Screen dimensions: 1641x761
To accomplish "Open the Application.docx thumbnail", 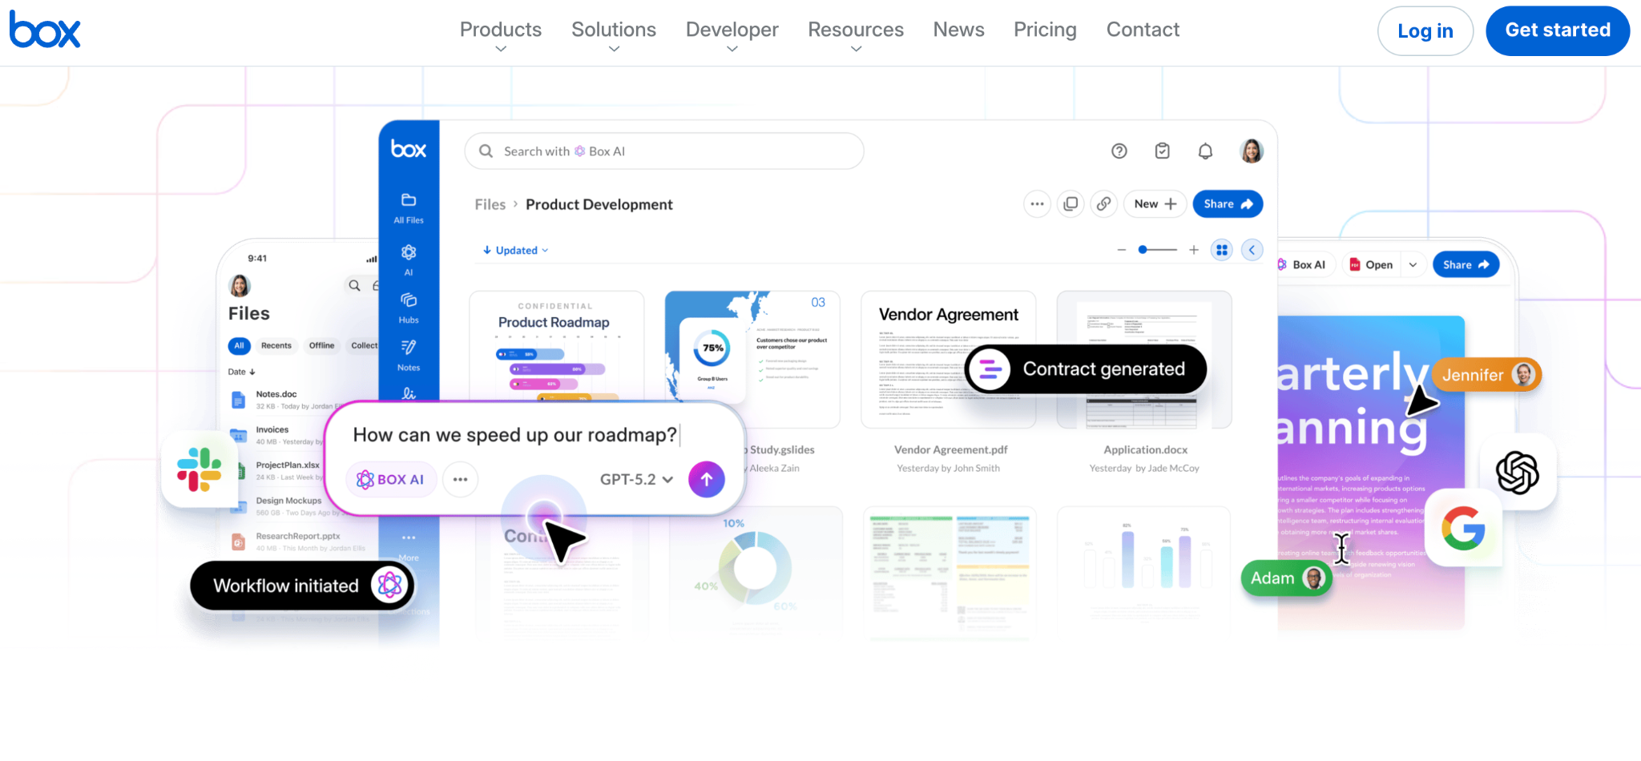I will [1144, 359].
